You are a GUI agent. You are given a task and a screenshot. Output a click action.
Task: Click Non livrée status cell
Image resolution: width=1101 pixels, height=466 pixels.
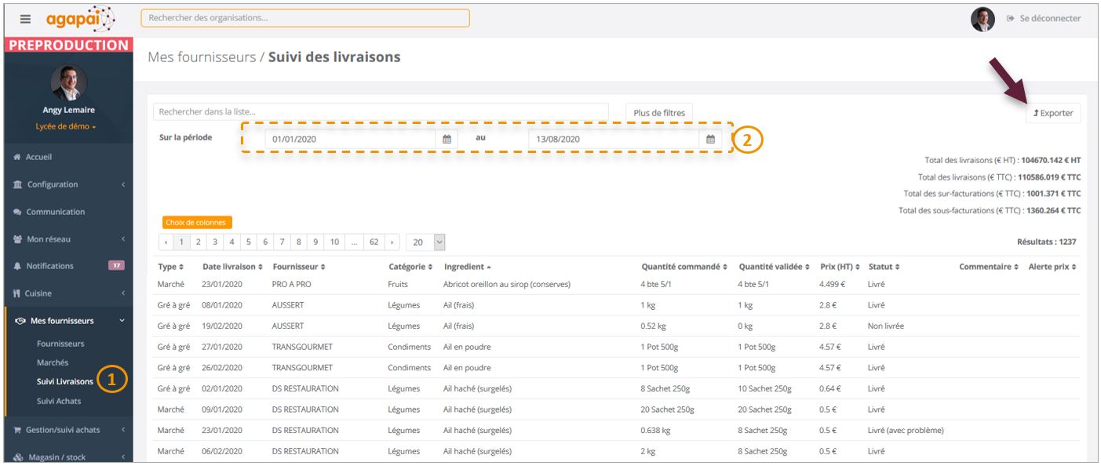tap(886, 326)
